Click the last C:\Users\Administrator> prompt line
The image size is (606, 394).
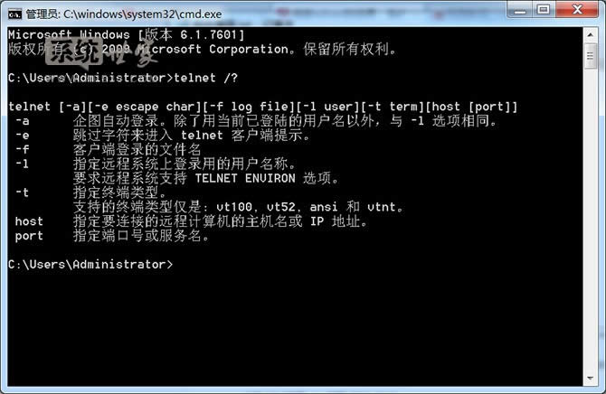click(90, 265)
